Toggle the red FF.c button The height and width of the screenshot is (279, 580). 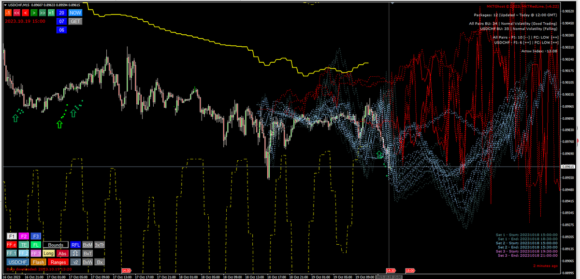[12, 245]
